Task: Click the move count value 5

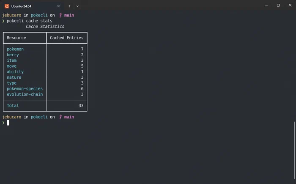Action: pyautogui.click(x=82, y=66)
